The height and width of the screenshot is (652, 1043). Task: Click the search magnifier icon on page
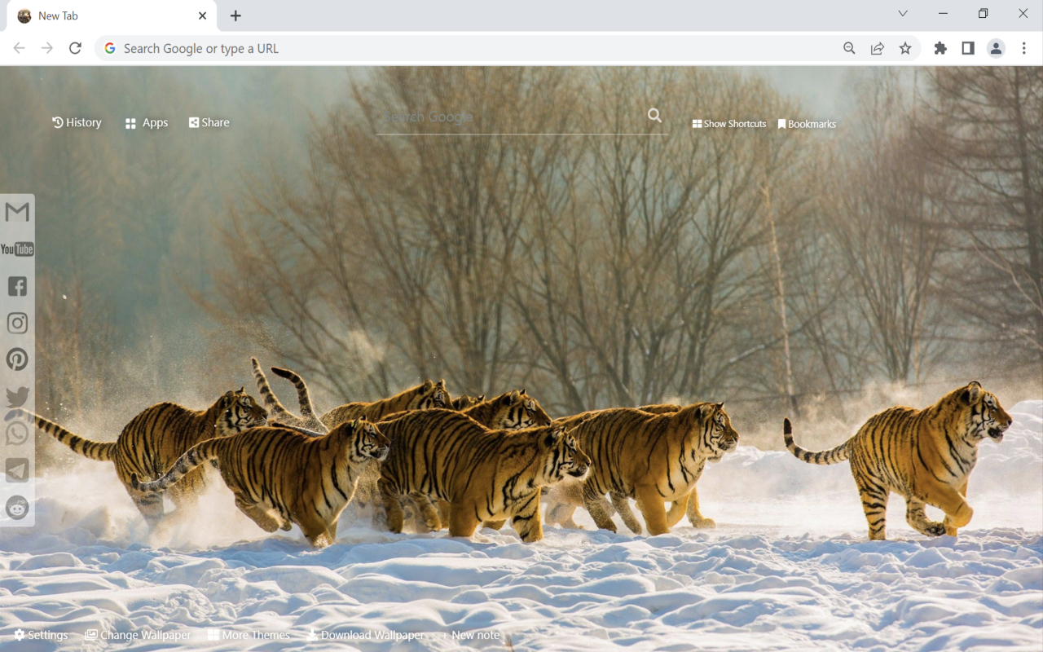pos(654,116)
